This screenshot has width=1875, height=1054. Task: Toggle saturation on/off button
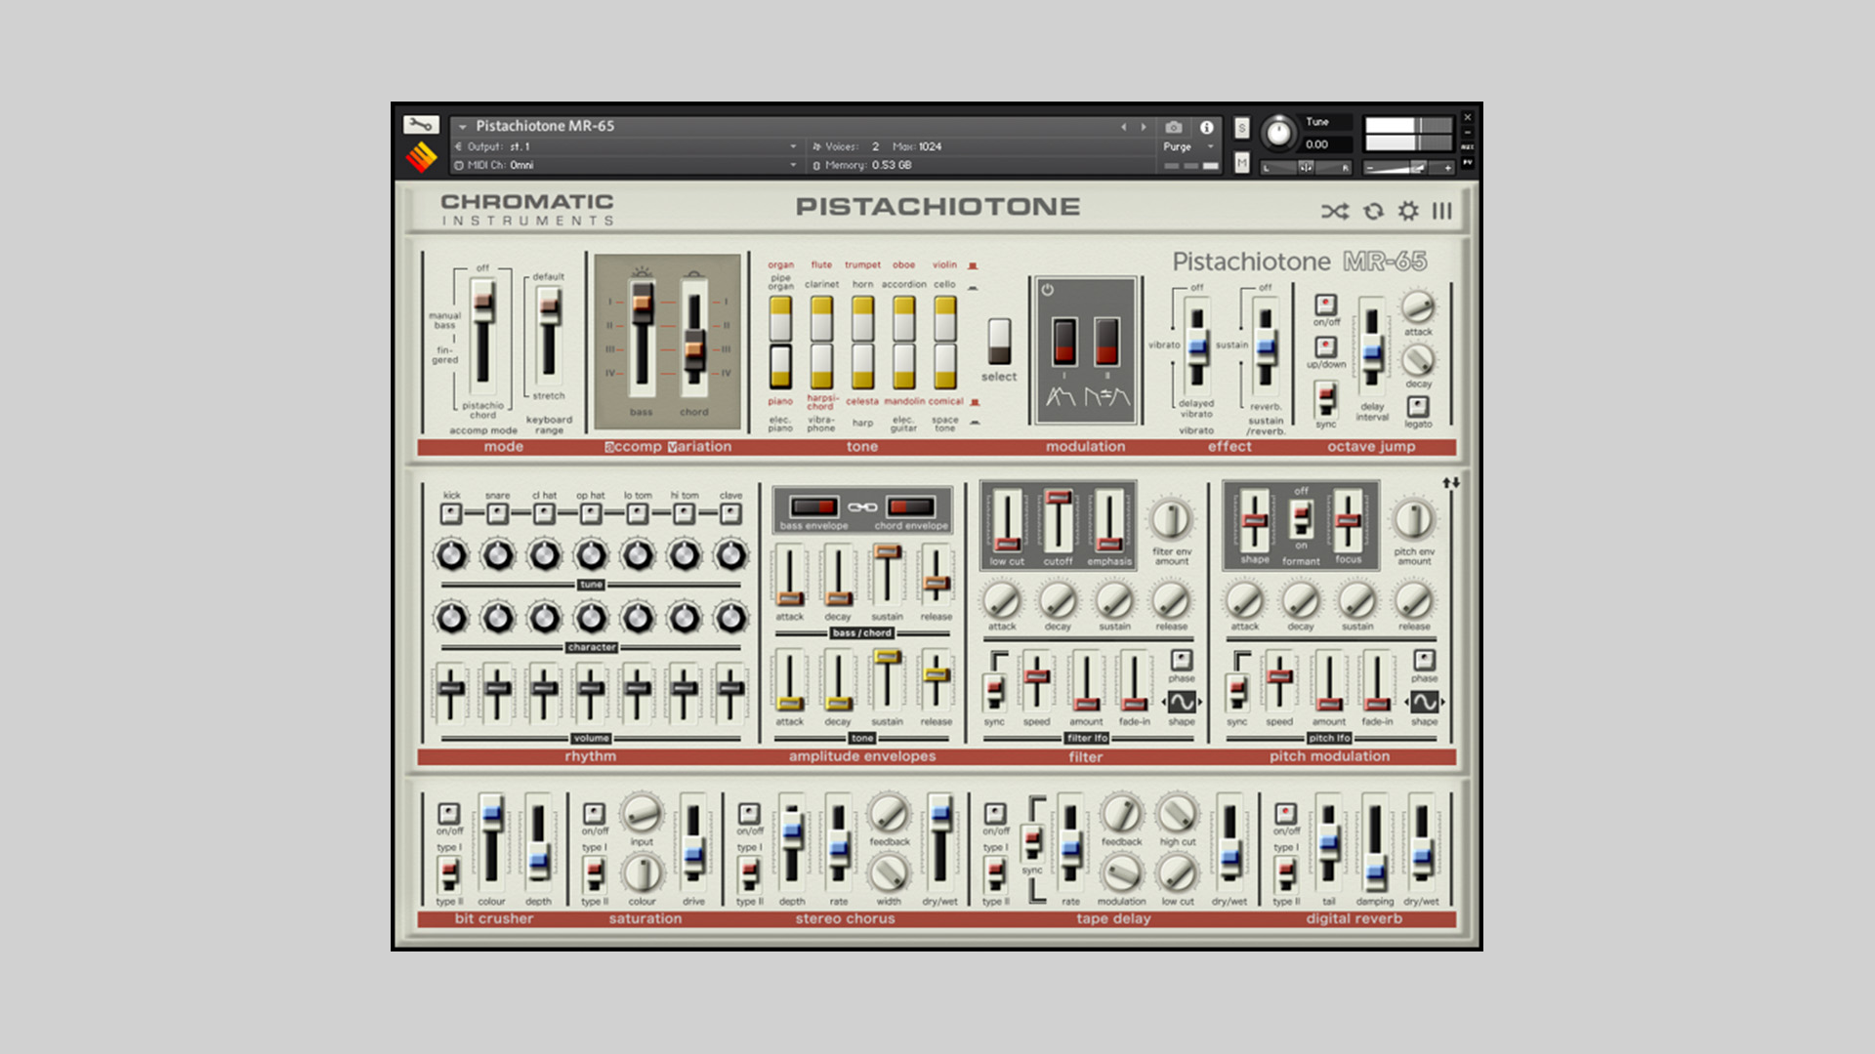coord(594,813)
